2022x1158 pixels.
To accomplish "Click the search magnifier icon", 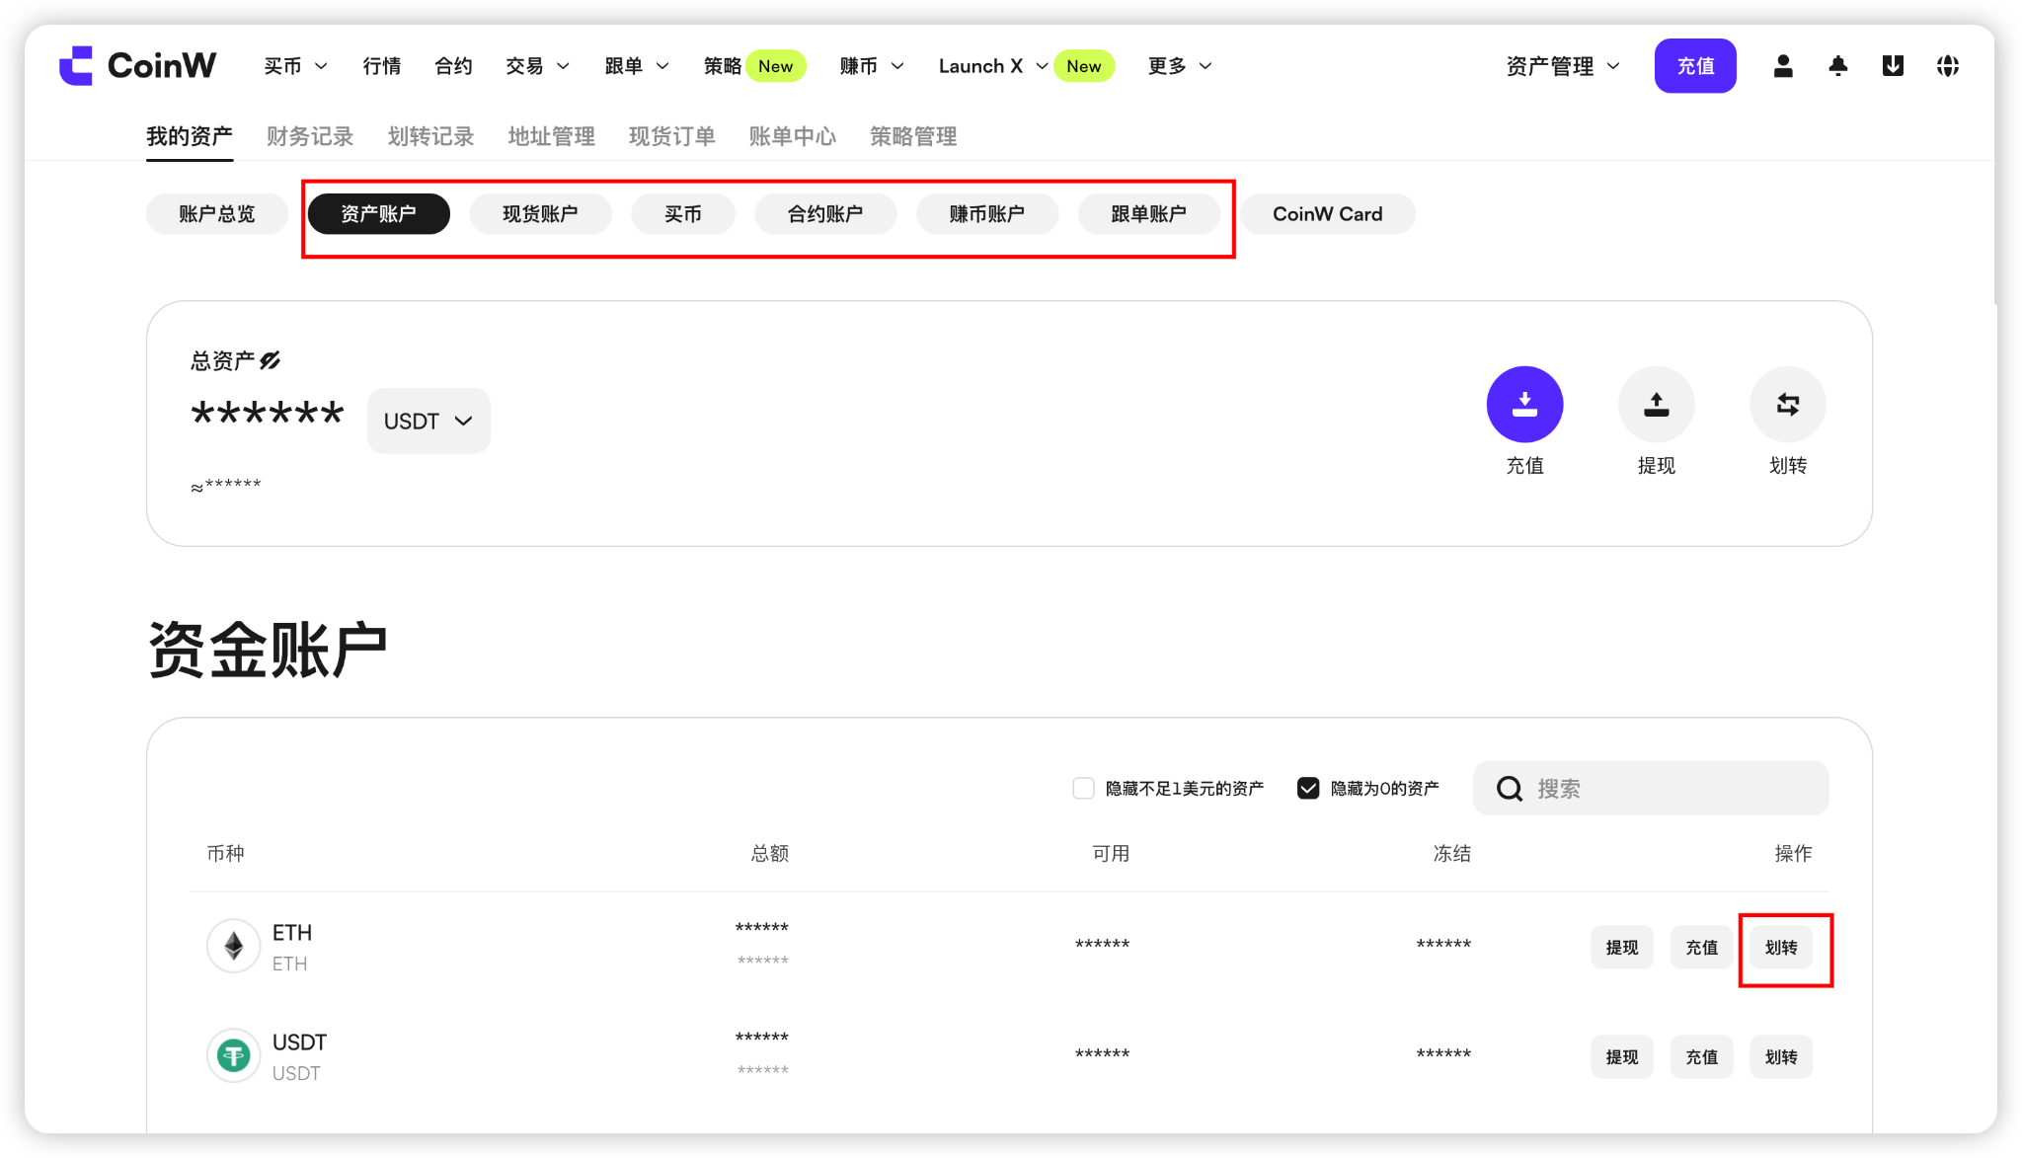I will 1510,789.
